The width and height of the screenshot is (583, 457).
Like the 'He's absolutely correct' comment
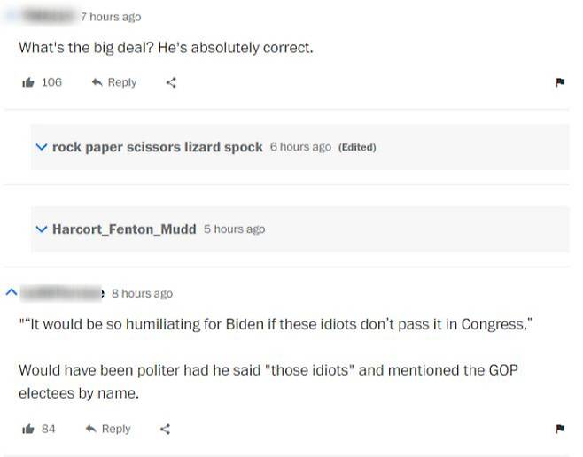(x=27, y=82)
